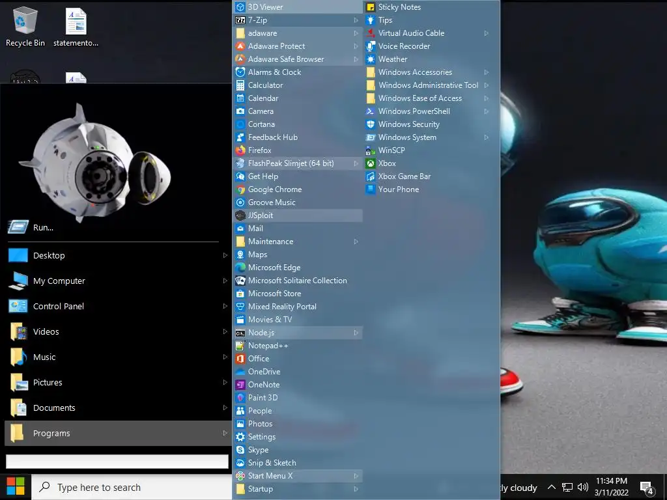
Task: Click the taskbar 'Type here to search' box
Action: tap(132, 487)
